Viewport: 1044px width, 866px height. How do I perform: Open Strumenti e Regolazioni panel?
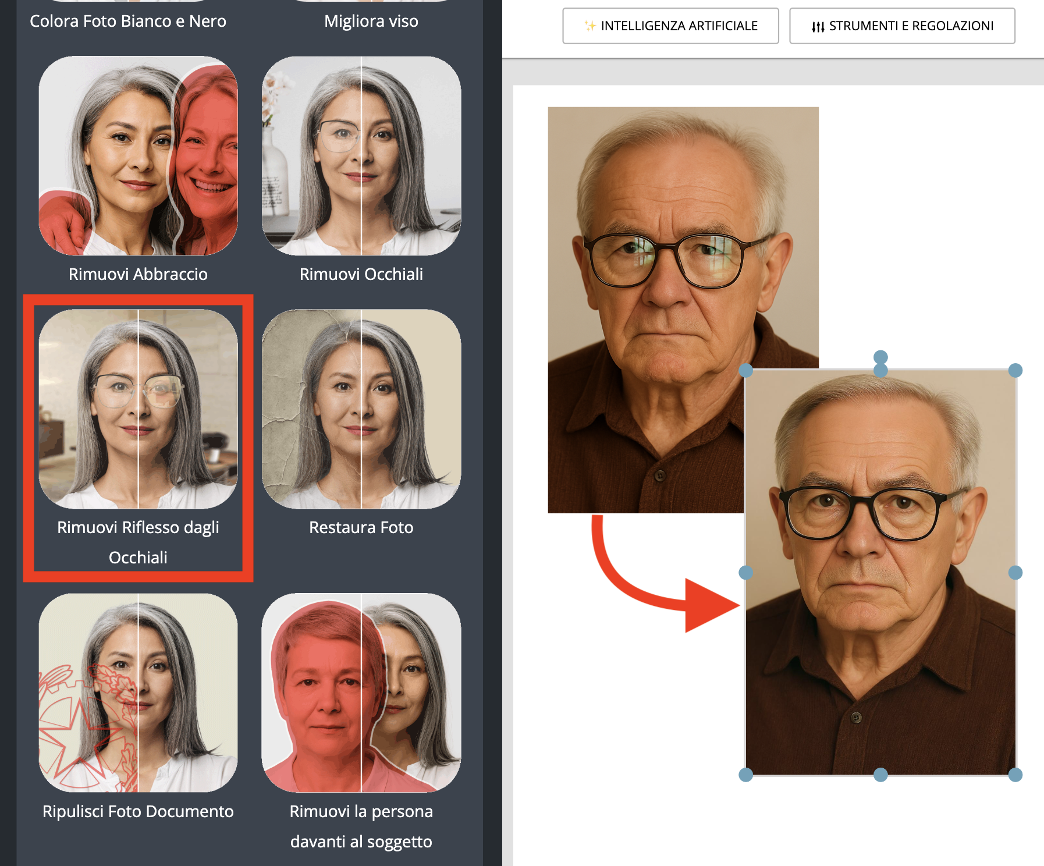point(902,26)
